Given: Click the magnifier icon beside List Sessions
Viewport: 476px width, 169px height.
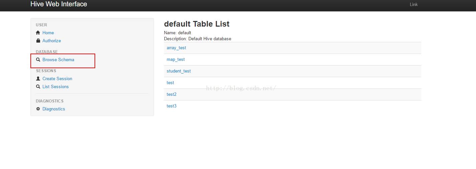Looking at the screenshot, I should (x=38, y=86).
